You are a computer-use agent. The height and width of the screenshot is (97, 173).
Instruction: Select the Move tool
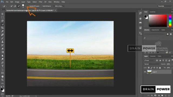pyautogui.click(x=2, y=14)
